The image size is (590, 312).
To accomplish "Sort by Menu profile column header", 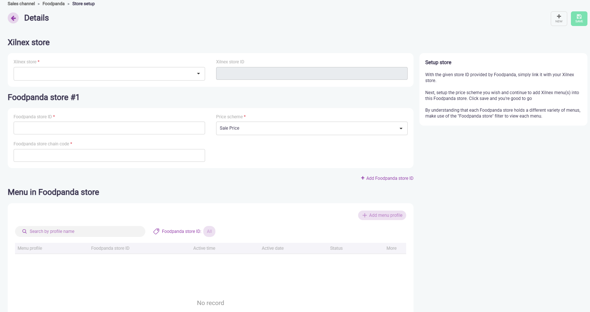I will pos(30,248).
